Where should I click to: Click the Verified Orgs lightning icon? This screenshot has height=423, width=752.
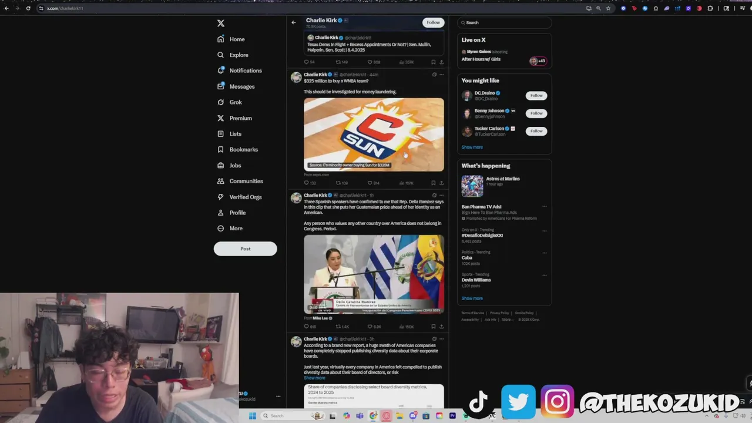[x=221, y=197]
